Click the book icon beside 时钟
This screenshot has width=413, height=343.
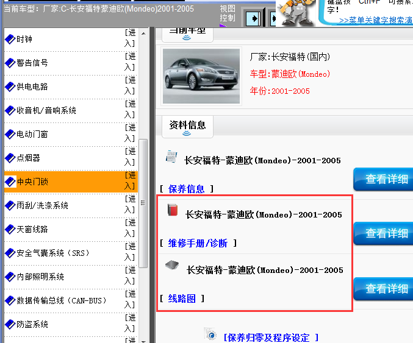(10, 39)
